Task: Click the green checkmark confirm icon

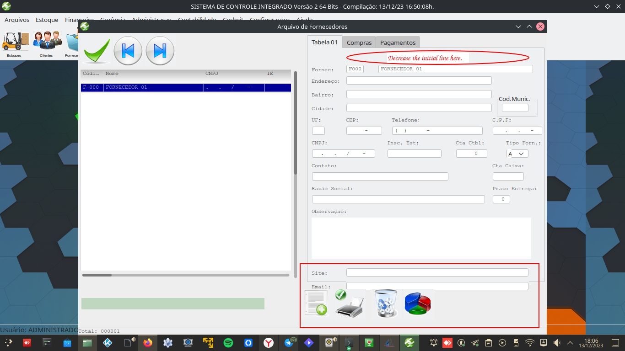Action: pyautogui.click(x=97, y=51)
